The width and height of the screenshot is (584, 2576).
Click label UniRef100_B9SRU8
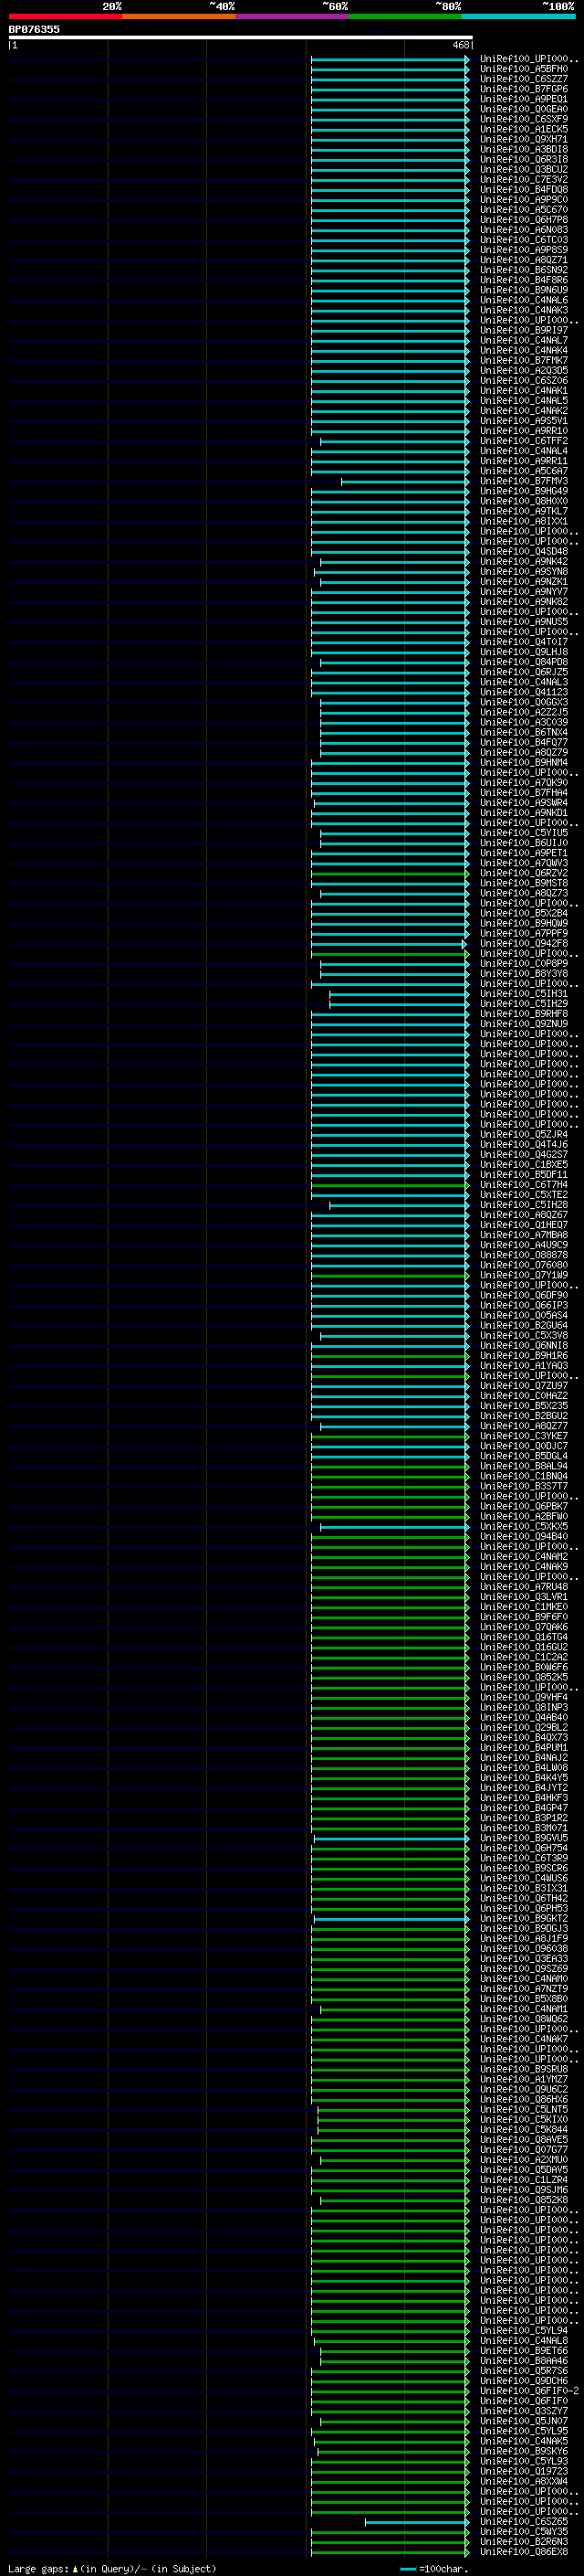coord(523,2069)
